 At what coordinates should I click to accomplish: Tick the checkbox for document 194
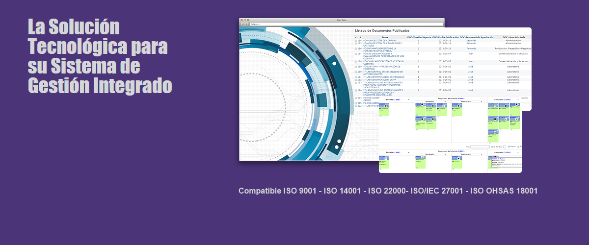click(x=356, y=90)
